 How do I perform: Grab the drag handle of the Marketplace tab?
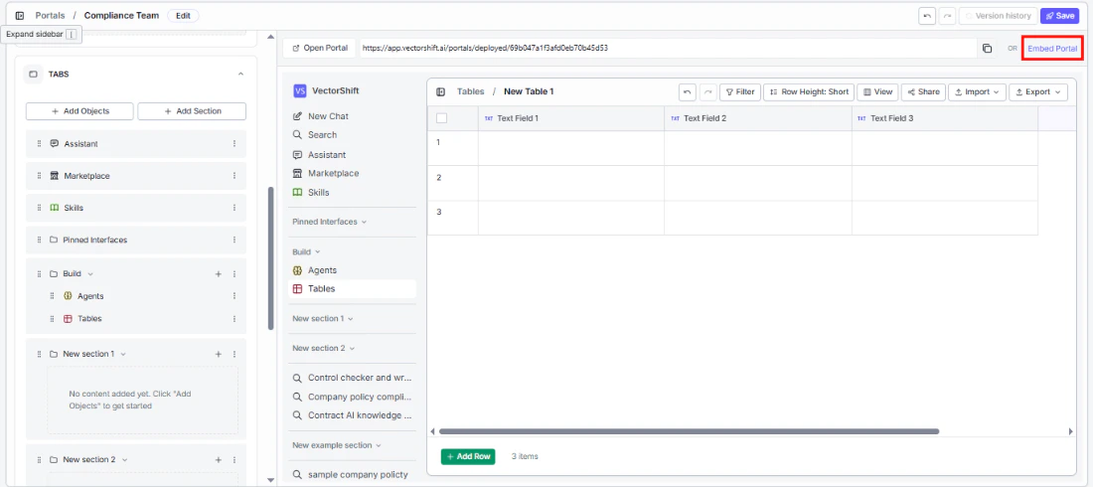(x=39, y=176)
